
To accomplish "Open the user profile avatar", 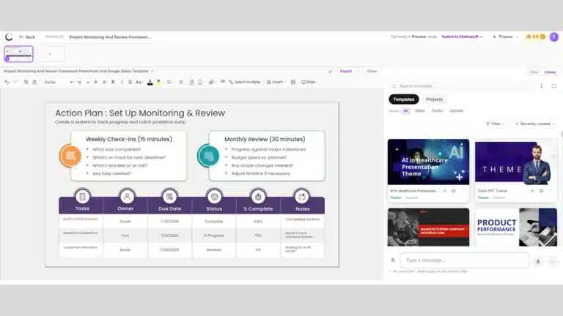I will (x=554, y=37).
